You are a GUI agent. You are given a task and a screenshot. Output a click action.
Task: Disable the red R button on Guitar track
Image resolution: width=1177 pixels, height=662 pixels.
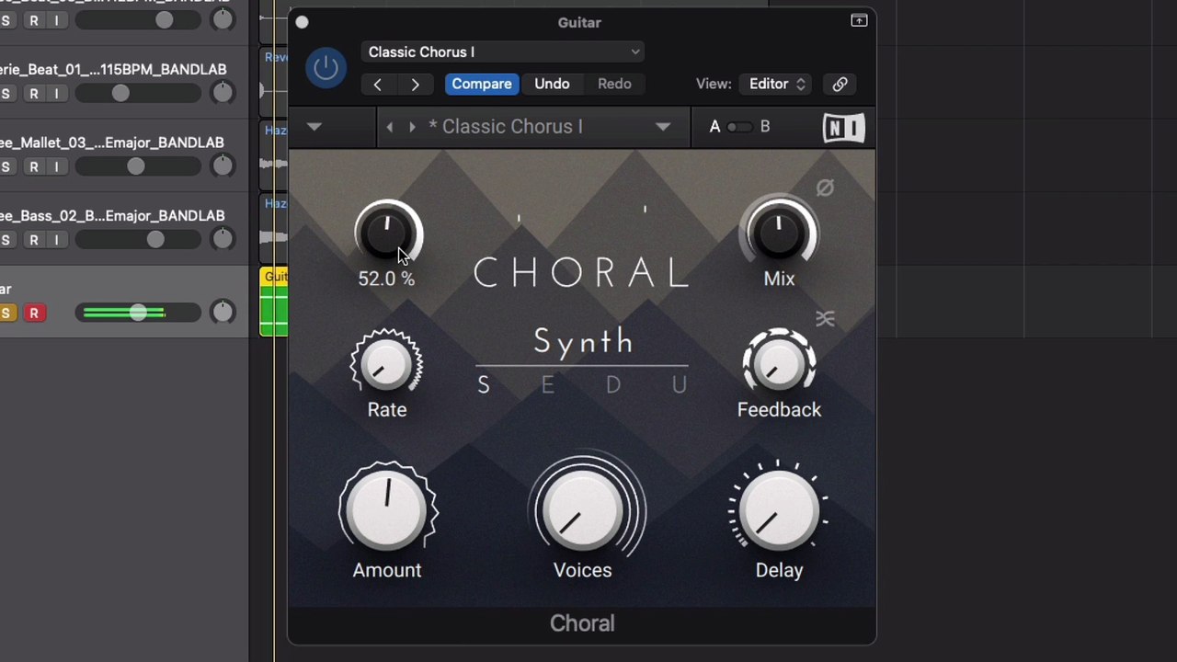click(x=33, y=314)
